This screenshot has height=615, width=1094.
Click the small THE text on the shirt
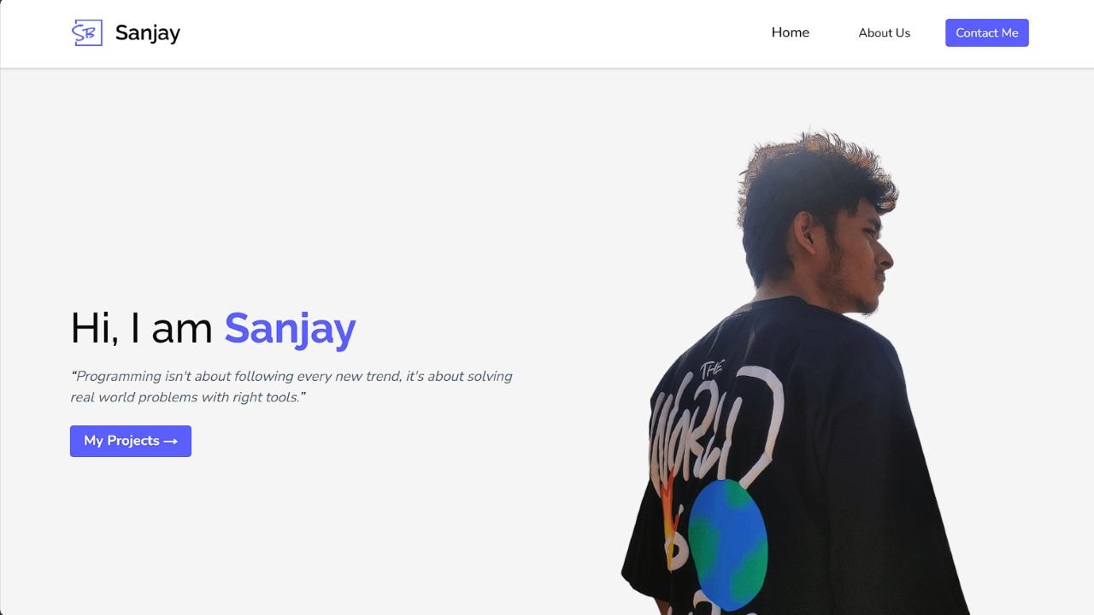click(x=712, y=369)
